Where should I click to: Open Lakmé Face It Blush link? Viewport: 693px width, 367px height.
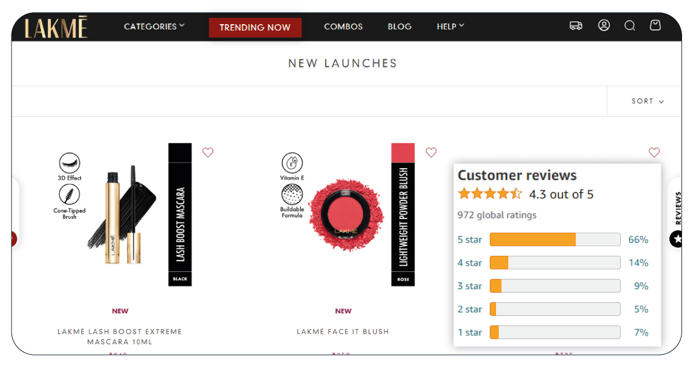click(343, 331)
